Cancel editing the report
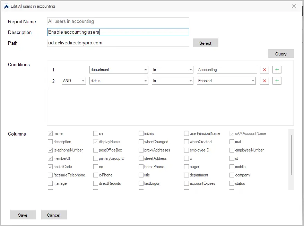304x226 pixels. [54, 215]
